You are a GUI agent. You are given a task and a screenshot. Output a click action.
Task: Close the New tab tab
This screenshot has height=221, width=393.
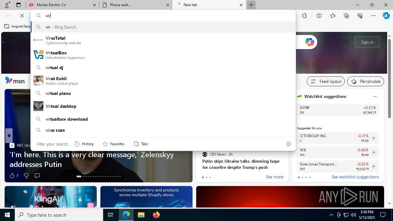point(241,5)
